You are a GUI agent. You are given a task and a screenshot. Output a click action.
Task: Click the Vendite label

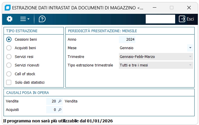coord(12,101)
